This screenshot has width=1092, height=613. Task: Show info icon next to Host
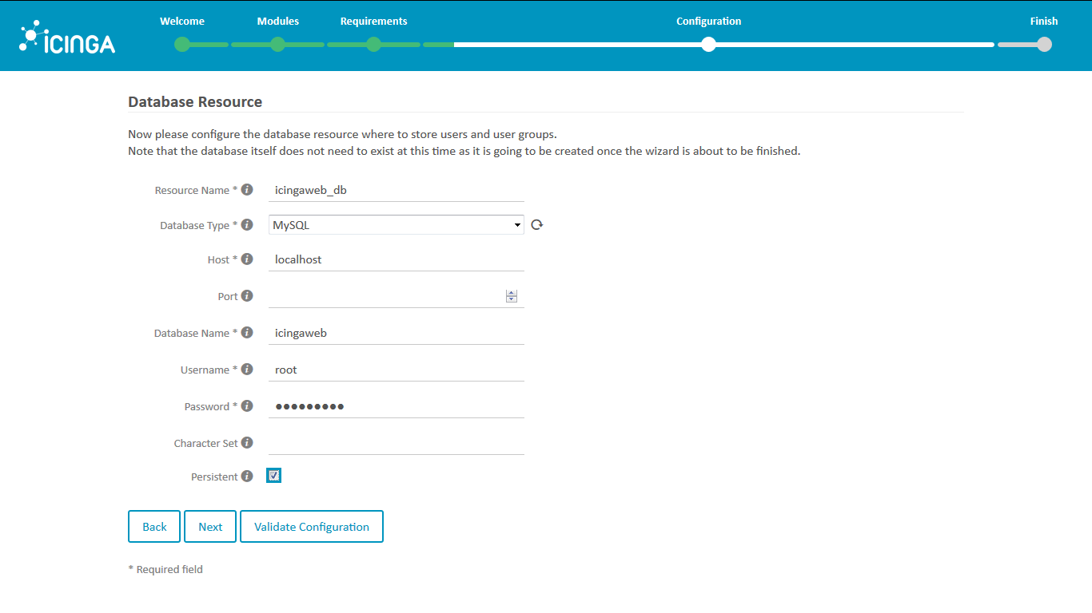pos(247,259)
